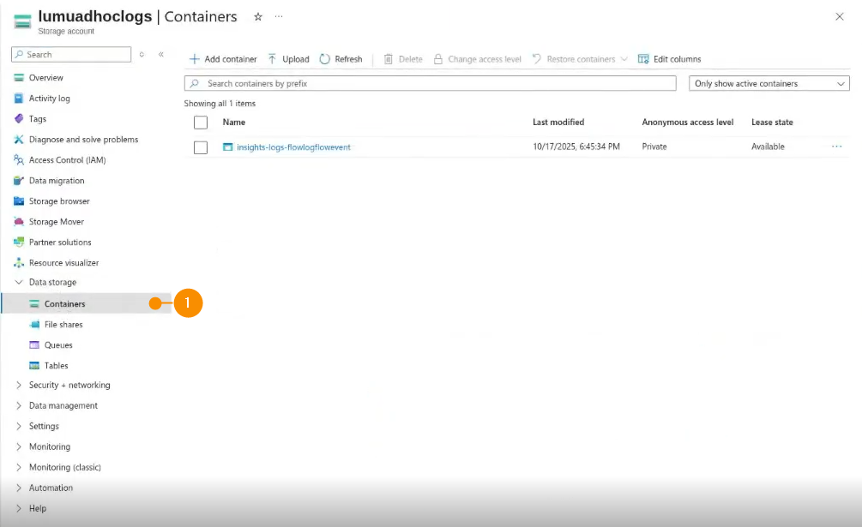Screen dimensions: 862x527
Task: Collapse the sidebar with the double-chevron icon
Action: [161, 55]
